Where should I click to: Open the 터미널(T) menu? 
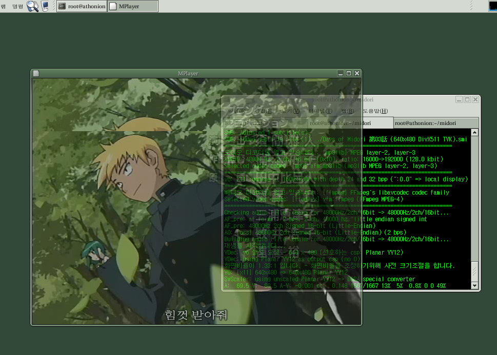321,111
